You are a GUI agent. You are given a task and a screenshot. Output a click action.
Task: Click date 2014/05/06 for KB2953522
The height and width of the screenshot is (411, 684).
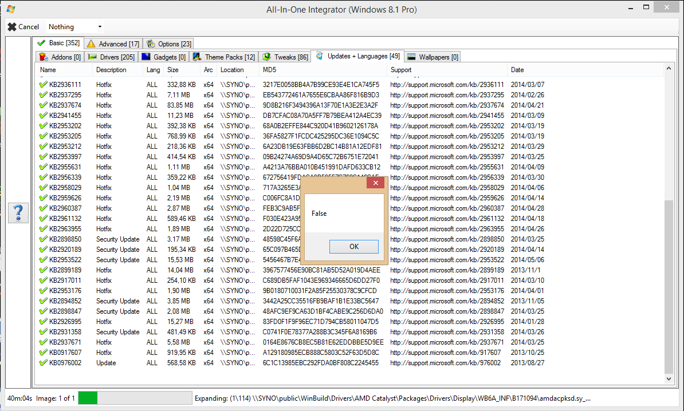[x=528, y=260]
